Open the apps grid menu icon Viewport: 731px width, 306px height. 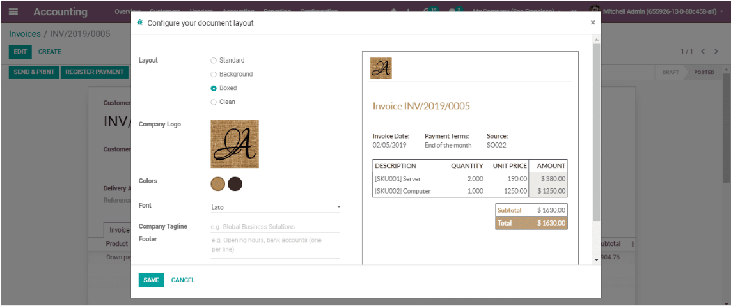coord(13,11)
